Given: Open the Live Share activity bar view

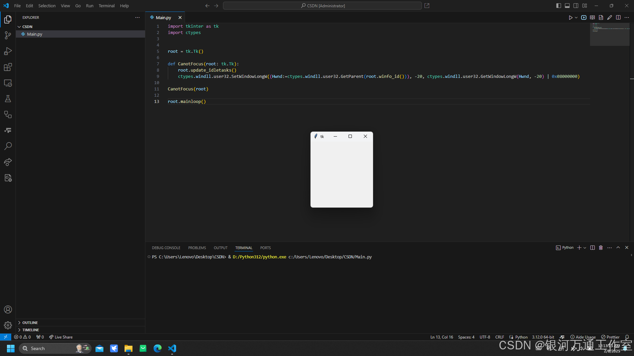Looking at the screenshot, I should tap(8, 162).
